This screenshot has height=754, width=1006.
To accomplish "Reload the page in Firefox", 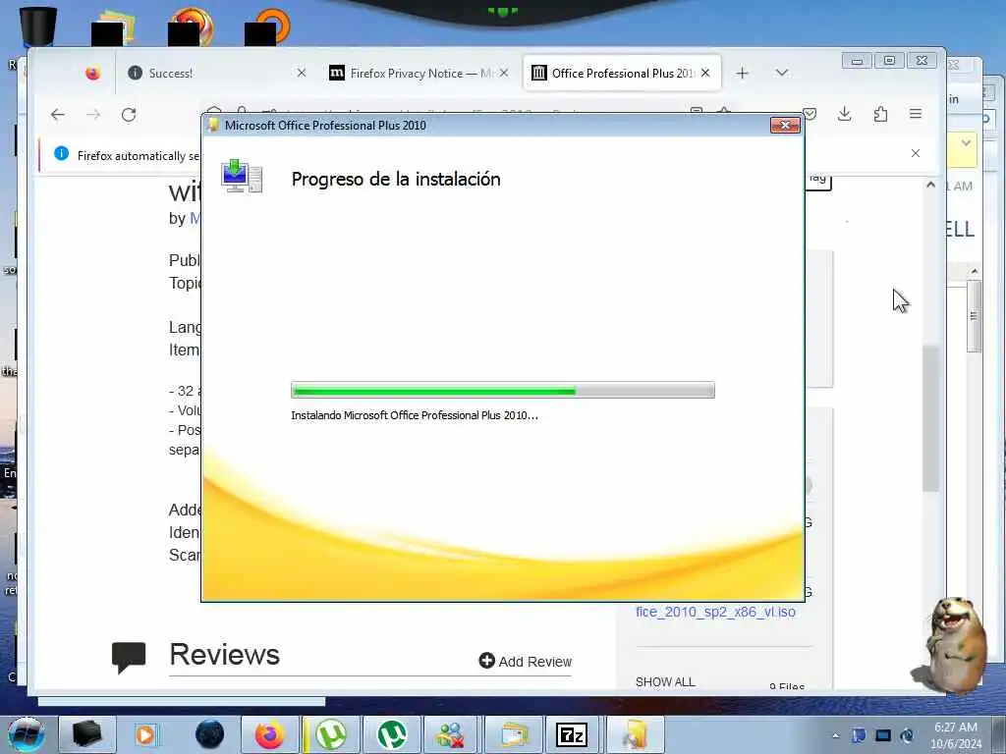I will pos(129,115).
